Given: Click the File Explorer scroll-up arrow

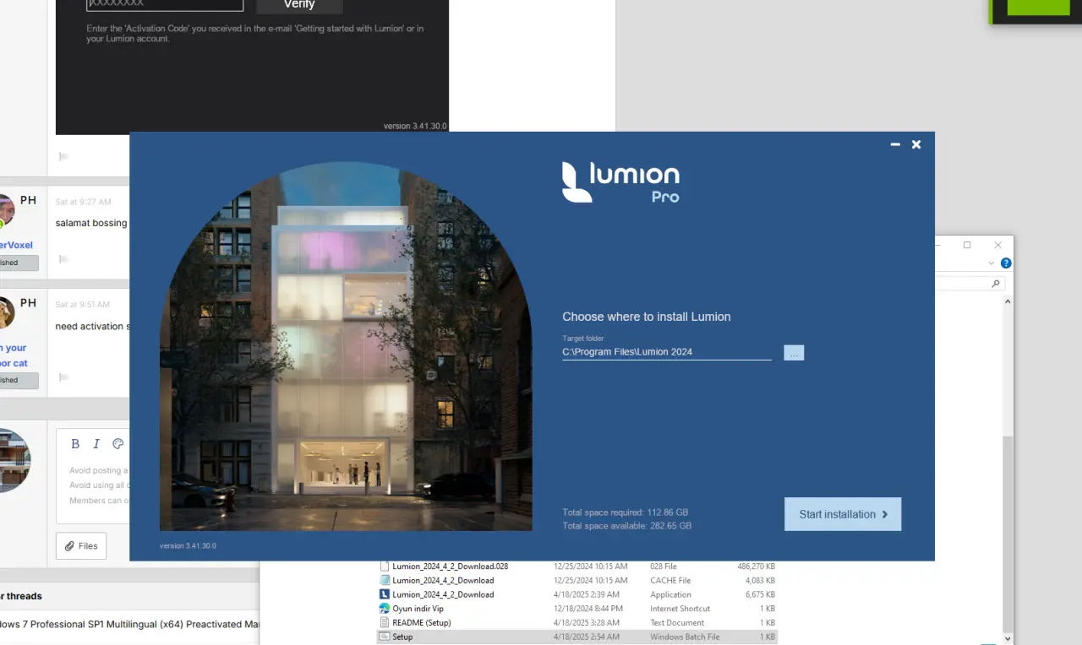Looking at the screenshot, I should pos(1008,300).
